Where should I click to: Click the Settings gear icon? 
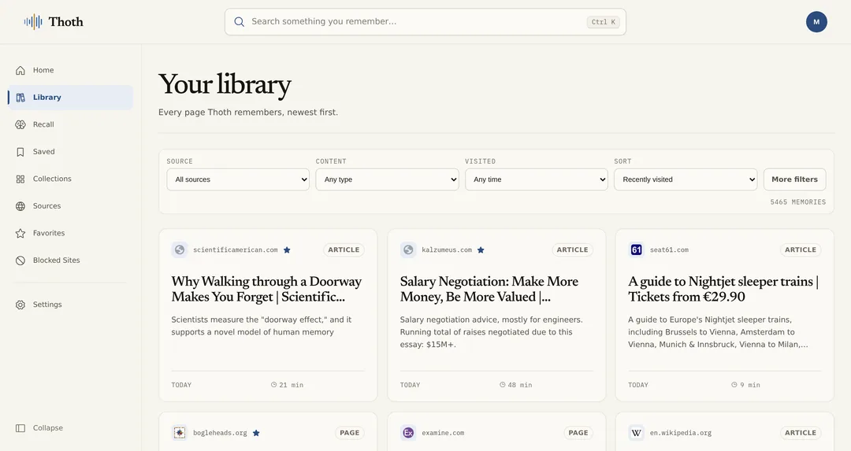[x=20, y=305]
